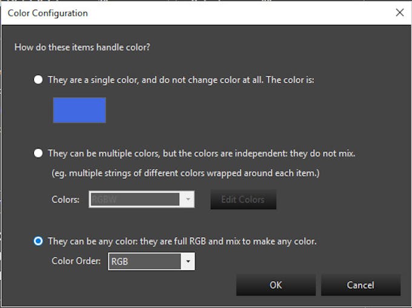Close the dialog with the X icon
Image resolution: width=412 pixels, height=308 pixels.
point(399,13)
